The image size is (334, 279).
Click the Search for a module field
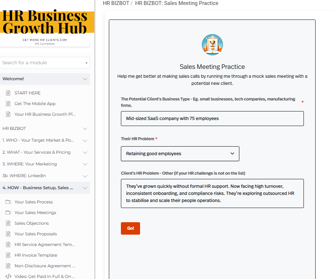45,63
